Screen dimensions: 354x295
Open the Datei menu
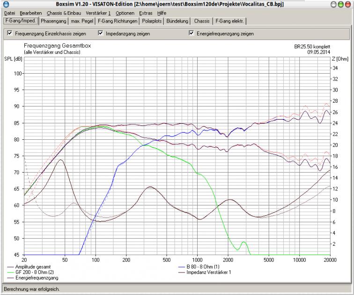tap(10, 13)
